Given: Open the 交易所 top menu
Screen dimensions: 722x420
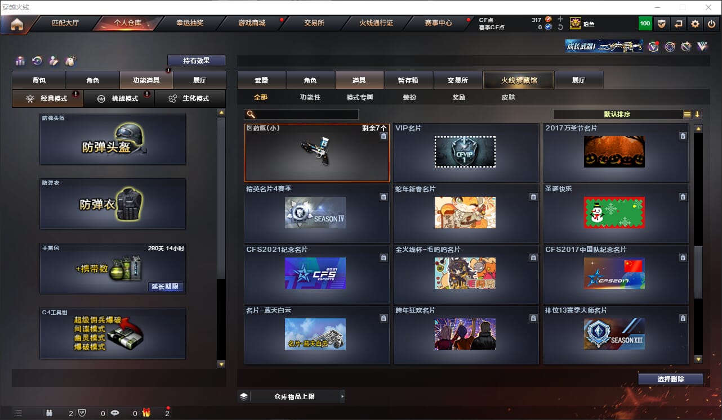Looking at the screenshot, I should 314,23.
